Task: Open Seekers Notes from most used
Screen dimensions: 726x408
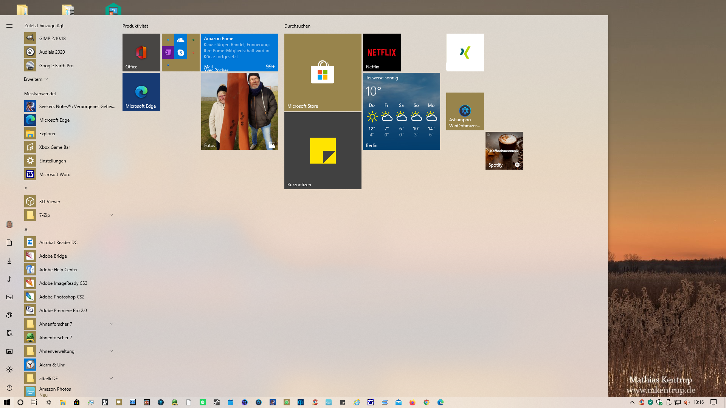Action: [70, 107]
